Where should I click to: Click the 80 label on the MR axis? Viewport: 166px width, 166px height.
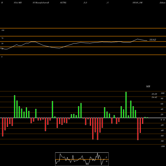click(x=162, y=99)
